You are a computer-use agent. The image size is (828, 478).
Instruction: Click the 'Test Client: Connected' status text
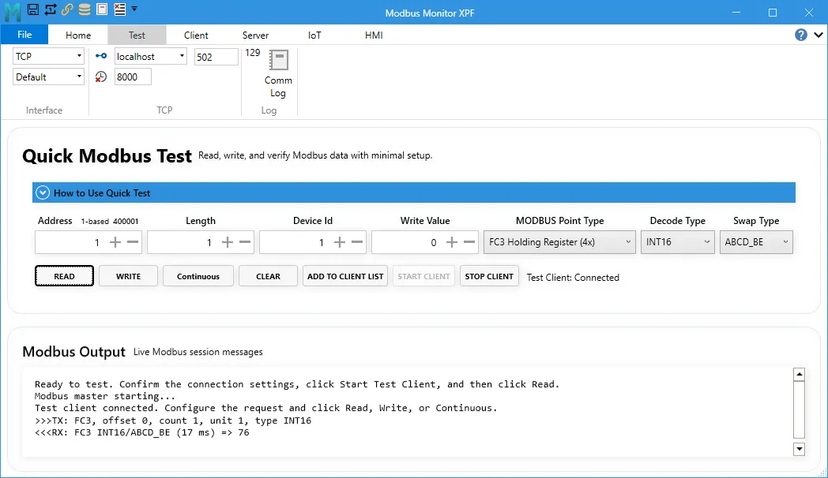click(573, 277)
